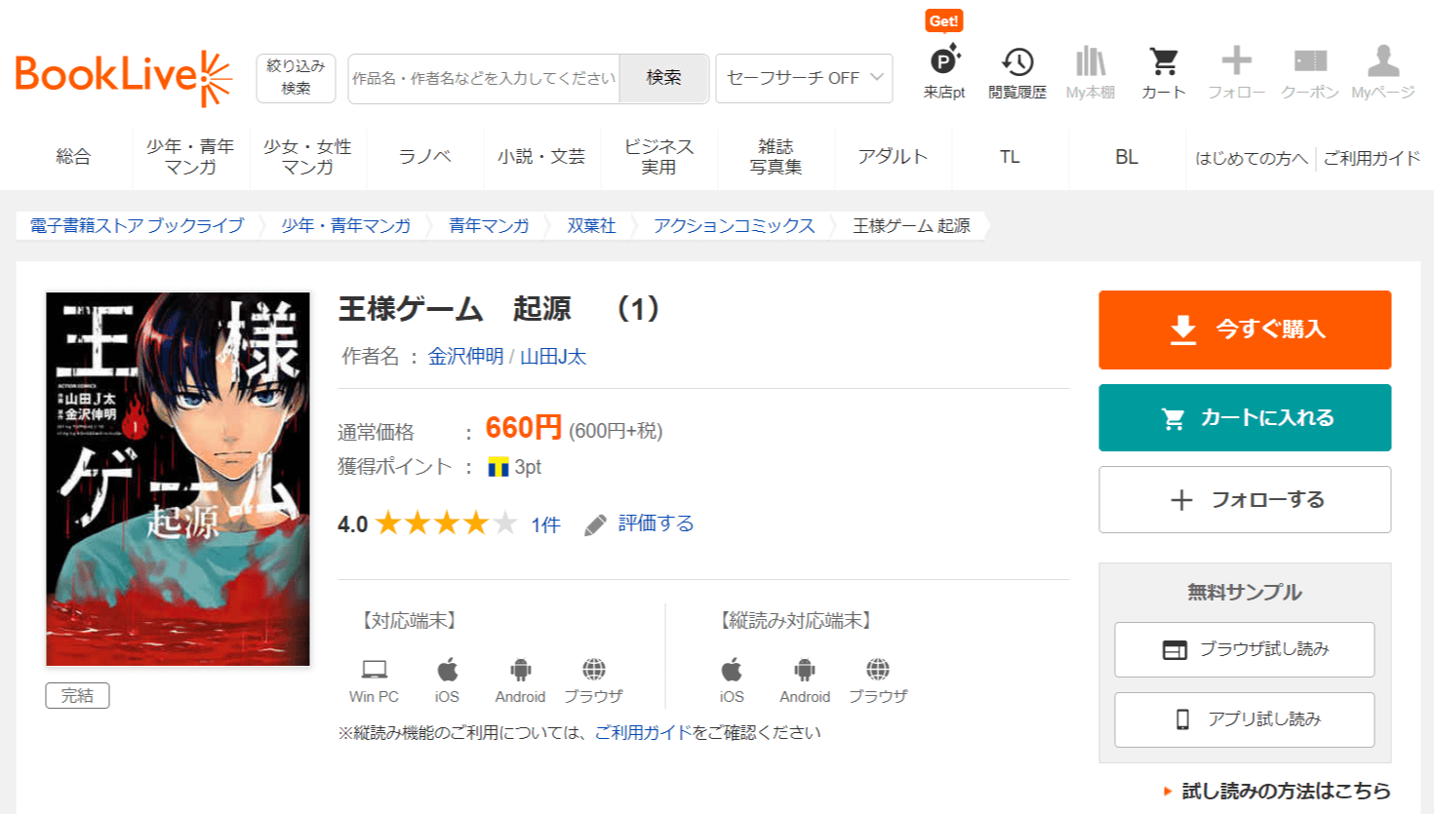The width and height of the screenshot is (1434, 814).
Task: Select 小説・文芸 category tab
Action: point(541,157)
